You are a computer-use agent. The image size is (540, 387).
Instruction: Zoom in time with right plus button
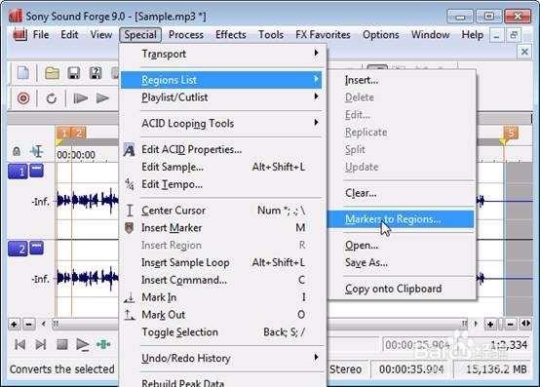(490, 324)
